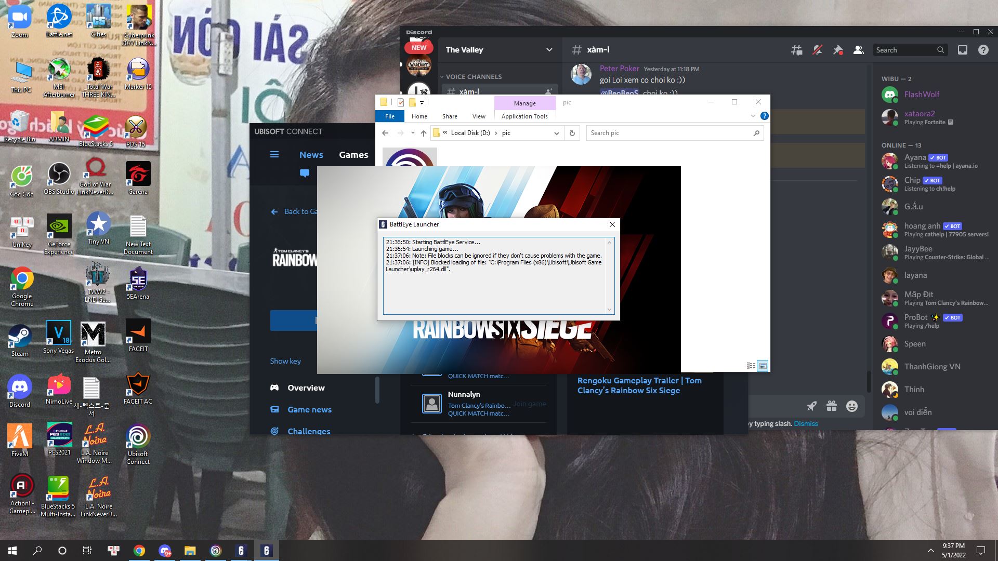Open Ubisoft Connect hamburger menu
This screenshot has height=561, width=998.
tap(274, 154)
